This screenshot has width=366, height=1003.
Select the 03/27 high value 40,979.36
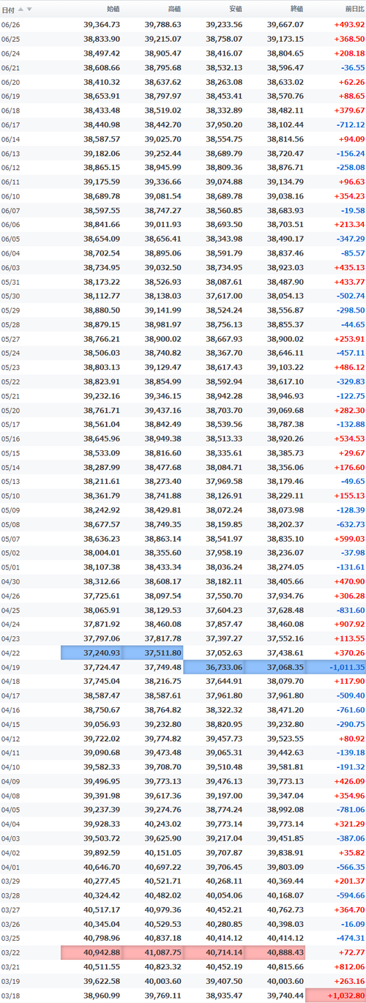tap(163, 911)
